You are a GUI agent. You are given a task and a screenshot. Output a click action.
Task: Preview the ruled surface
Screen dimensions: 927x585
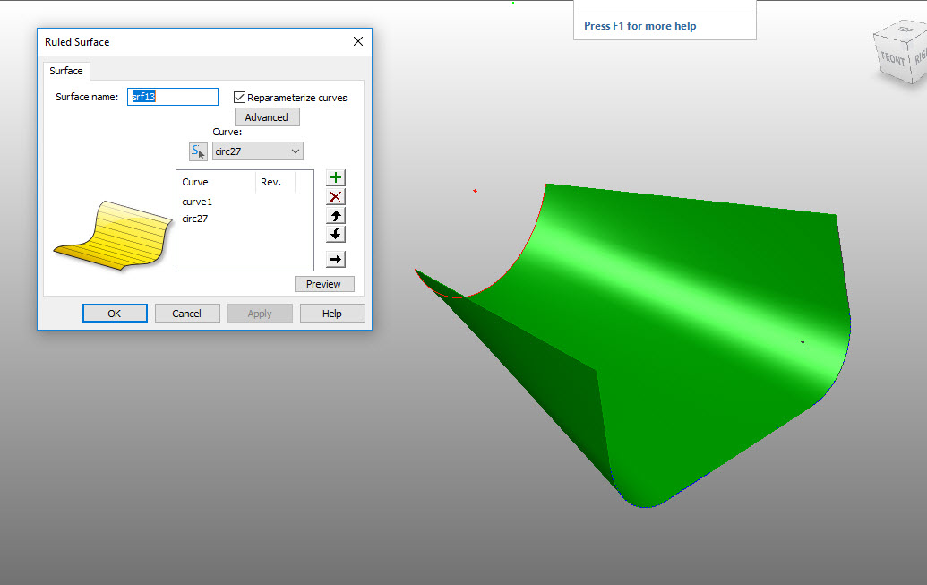tap(324, 283)
